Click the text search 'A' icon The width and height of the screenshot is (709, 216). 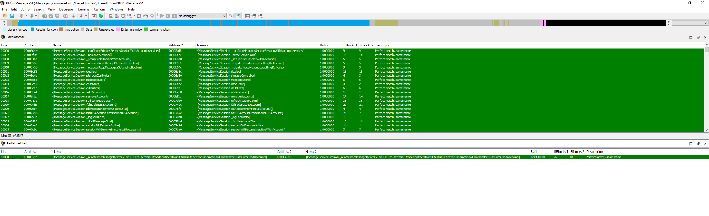81,16
